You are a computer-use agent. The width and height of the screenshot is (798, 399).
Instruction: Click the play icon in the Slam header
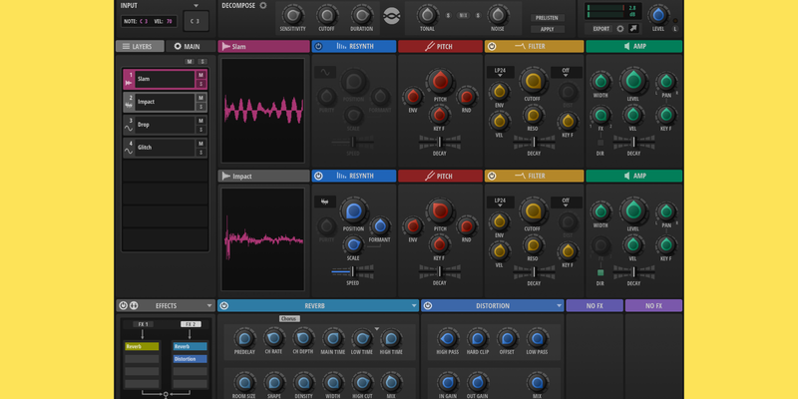[226, 46]
